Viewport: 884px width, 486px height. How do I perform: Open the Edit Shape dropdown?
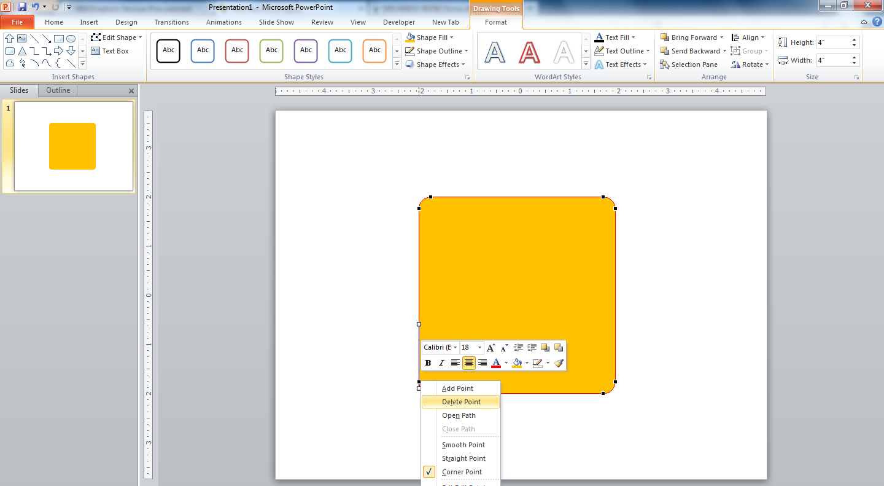(x=117, y=37)
